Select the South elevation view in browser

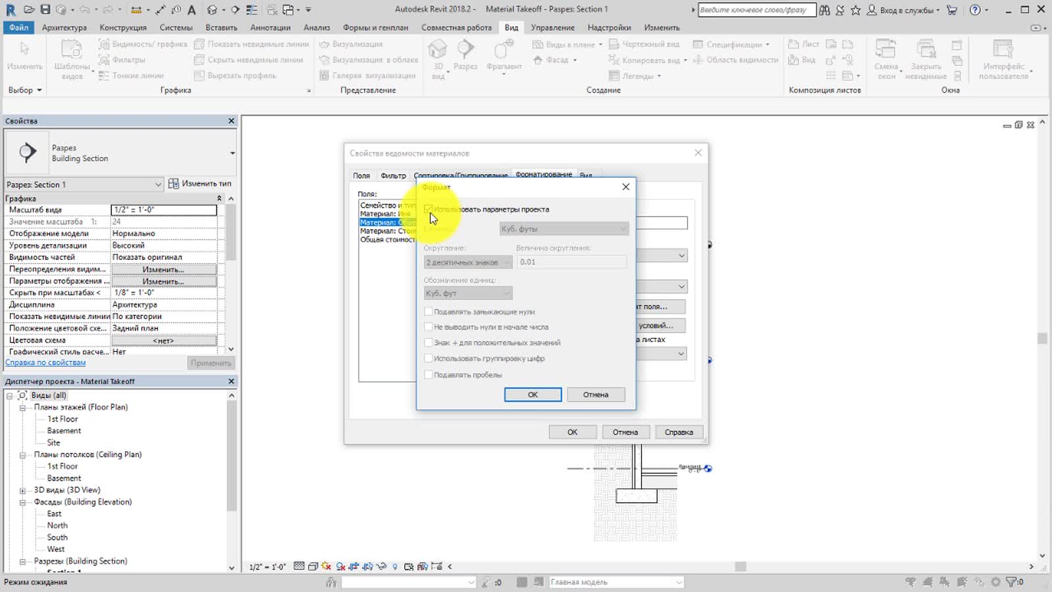(x=57, y=537)
